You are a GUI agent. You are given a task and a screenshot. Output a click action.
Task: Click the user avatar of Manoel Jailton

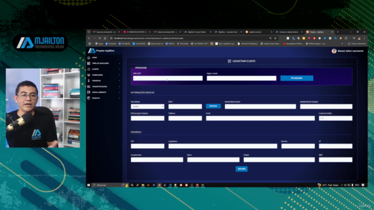tap(334, 51)
